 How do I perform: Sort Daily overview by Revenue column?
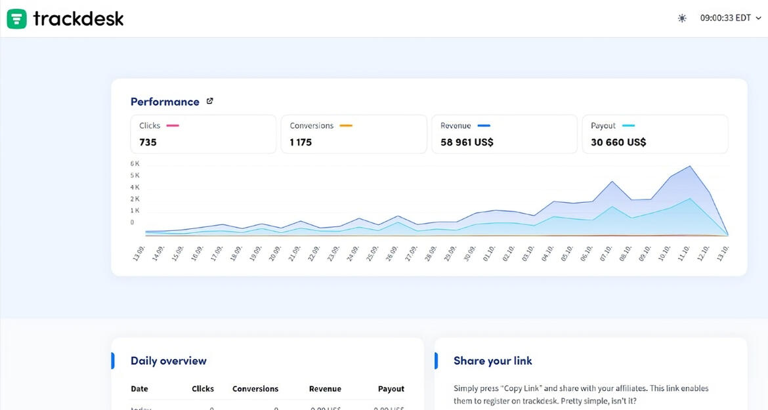(325, 388)
